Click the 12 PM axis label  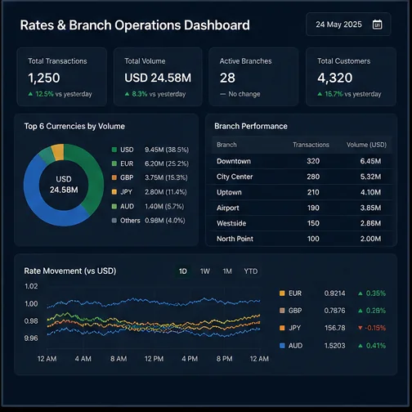154,359
